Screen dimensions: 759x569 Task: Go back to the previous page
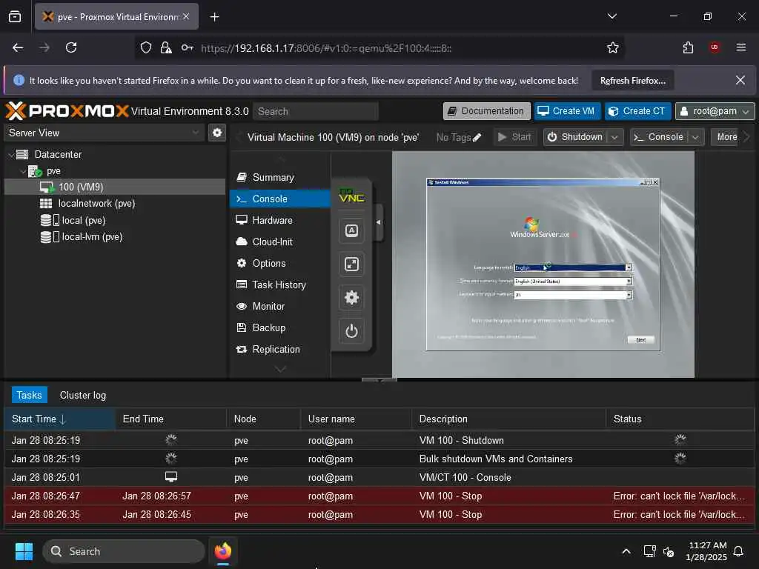(x=18, y=47)
